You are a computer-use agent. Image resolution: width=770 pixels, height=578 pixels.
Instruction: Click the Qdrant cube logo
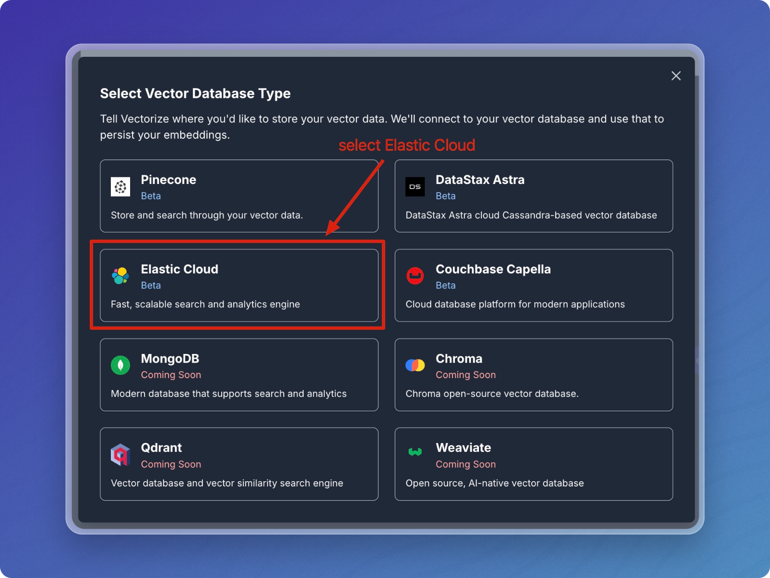[120, 455]
